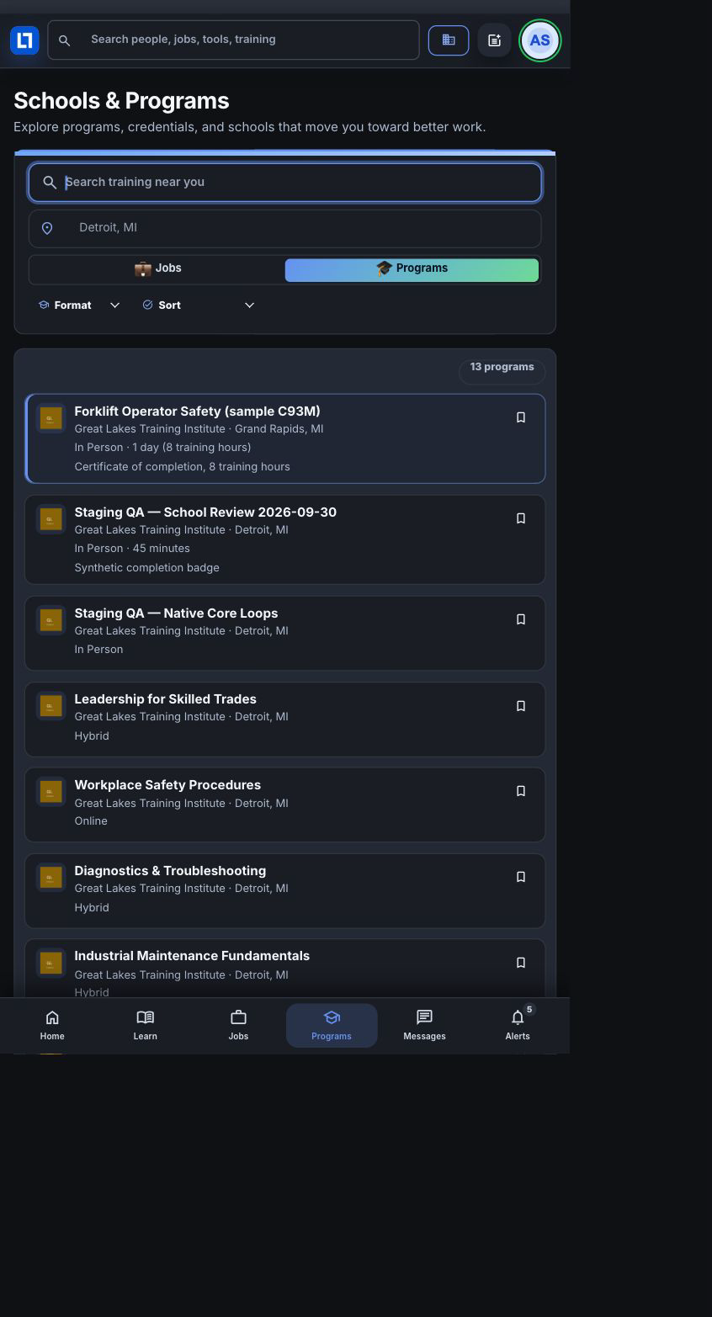Click the magnifier icon in the top search bar
The width and height of the screenshot is (712, 1317).
(x=64, y=40)
